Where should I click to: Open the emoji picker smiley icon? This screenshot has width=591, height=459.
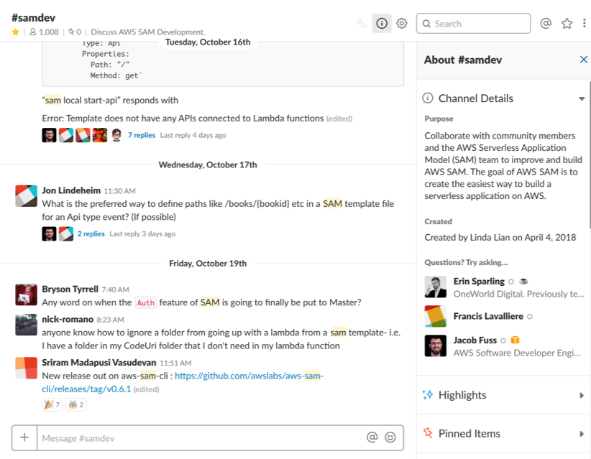click(x=390, y=437)
